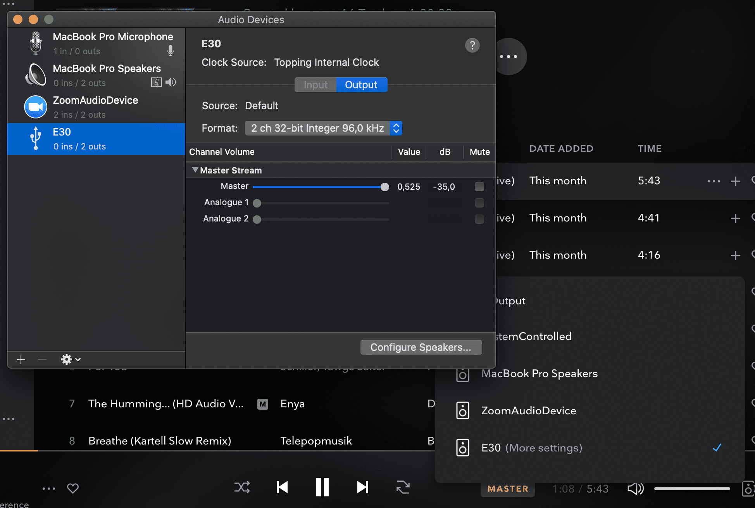This screenshot has width=755, height=508.
Task: Click the speaker sound output icon
Action: [x=171, y=82]
